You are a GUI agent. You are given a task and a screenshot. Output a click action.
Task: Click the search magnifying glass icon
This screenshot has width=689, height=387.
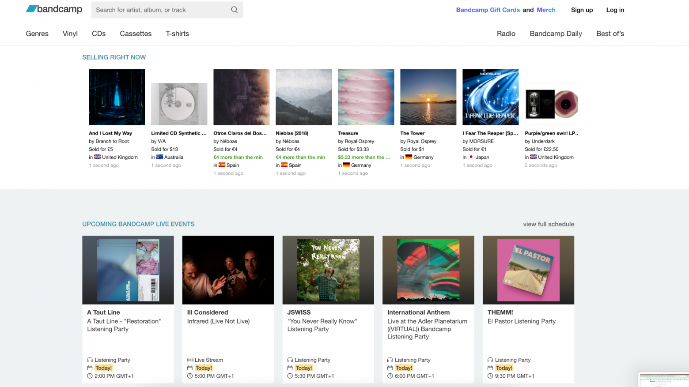point(235,10)
